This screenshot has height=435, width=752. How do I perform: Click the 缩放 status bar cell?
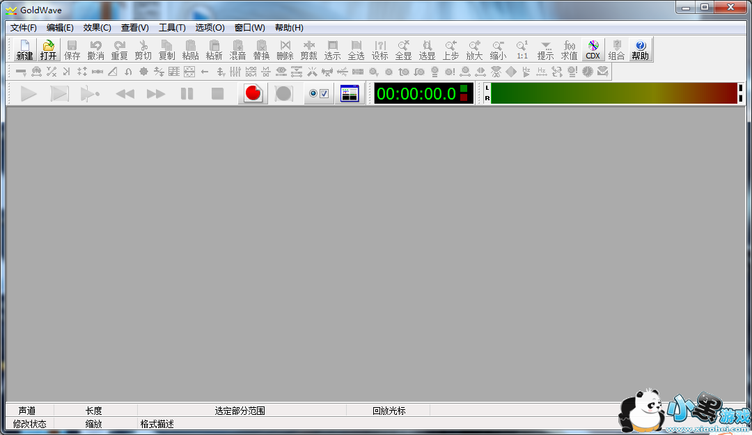coord(94,424)
